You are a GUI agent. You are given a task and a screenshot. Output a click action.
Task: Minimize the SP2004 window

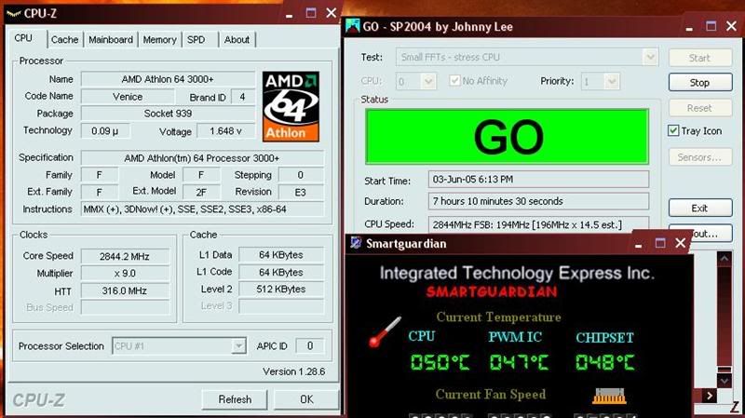pyautogui.click(x=689, y=28)
